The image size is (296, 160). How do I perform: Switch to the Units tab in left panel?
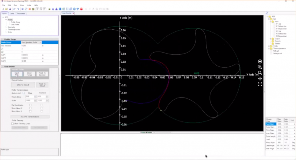(12, 14)
